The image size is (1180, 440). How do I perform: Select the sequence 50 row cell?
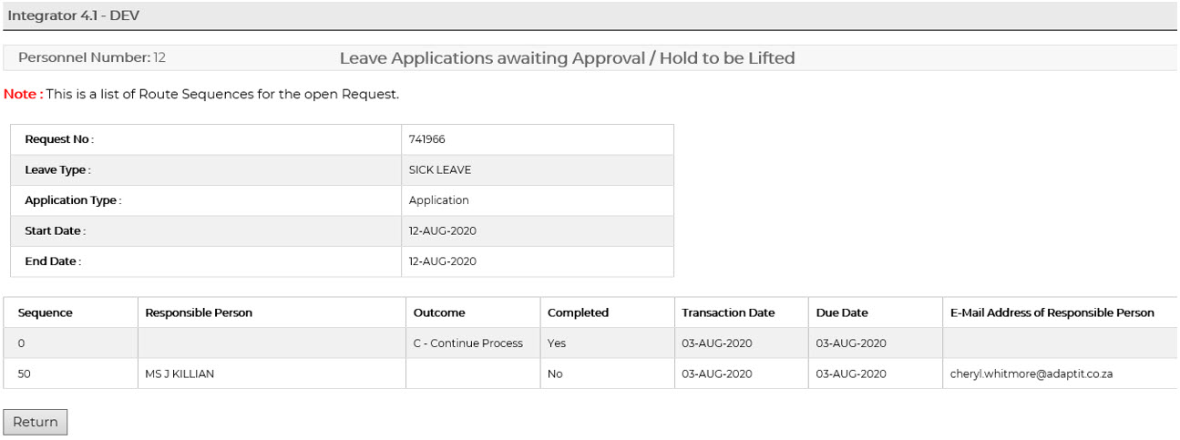coord(25,373)
